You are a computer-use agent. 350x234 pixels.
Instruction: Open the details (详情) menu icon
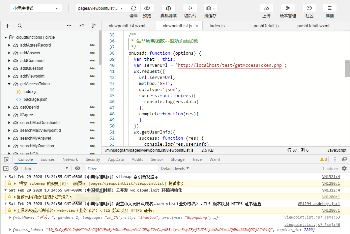(x=330, y=8)
